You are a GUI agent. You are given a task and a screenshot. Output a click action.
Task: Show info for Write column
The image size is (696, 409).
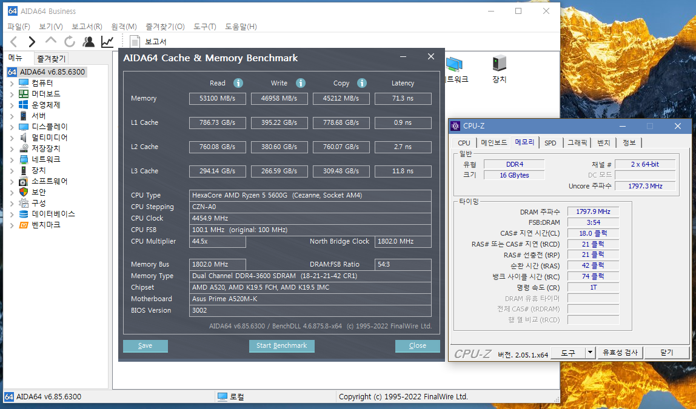pos(301,83)
